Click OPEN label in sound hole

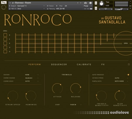pyautogui.click(x=126, y=43)
